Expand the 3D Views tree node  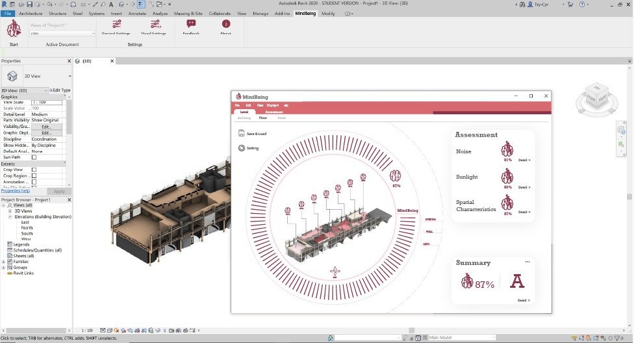coord(10,211)
